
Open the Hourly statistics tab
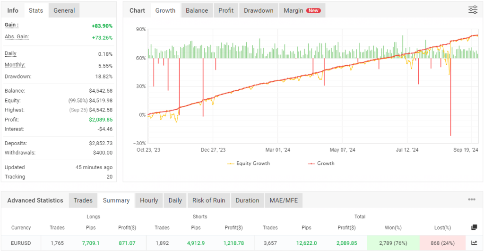click(149, 200)
